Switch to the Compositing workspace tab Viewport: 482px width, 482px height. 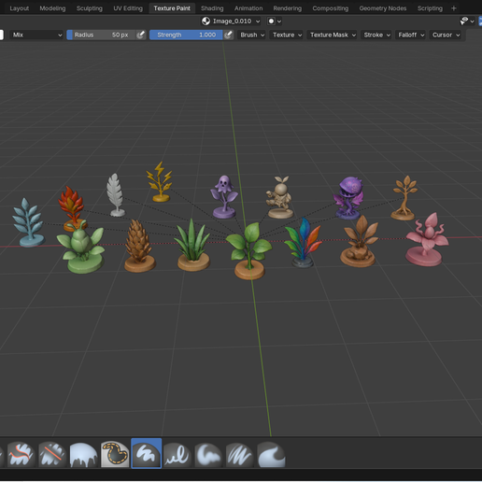pos(331,8)
